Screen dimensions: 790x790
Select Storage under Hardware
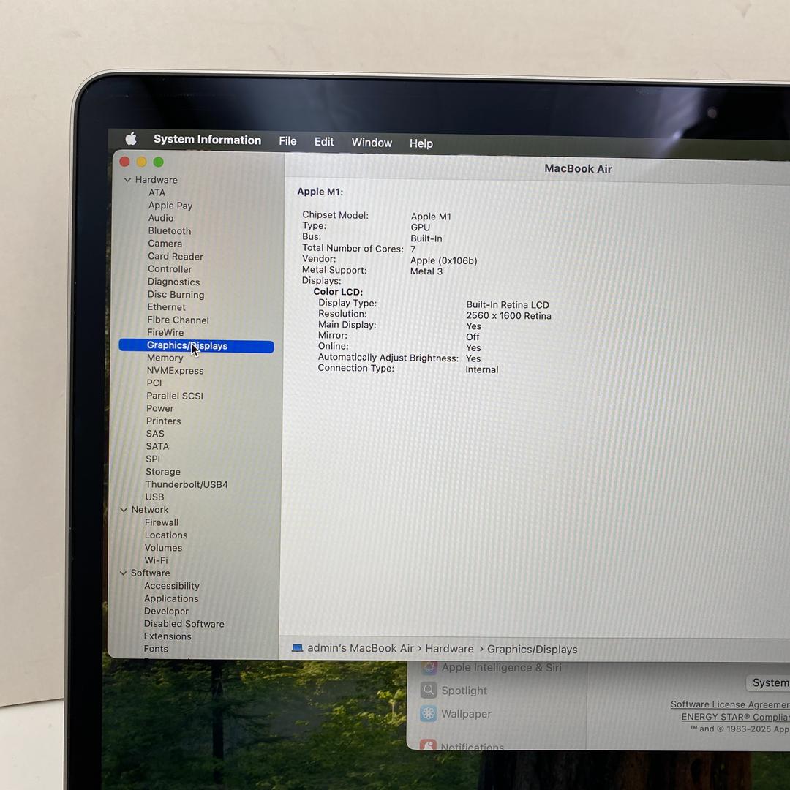click(x=162, y=472)
